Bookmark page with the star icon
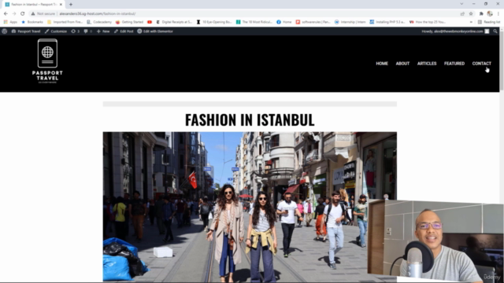 click(x=471, y=14)
